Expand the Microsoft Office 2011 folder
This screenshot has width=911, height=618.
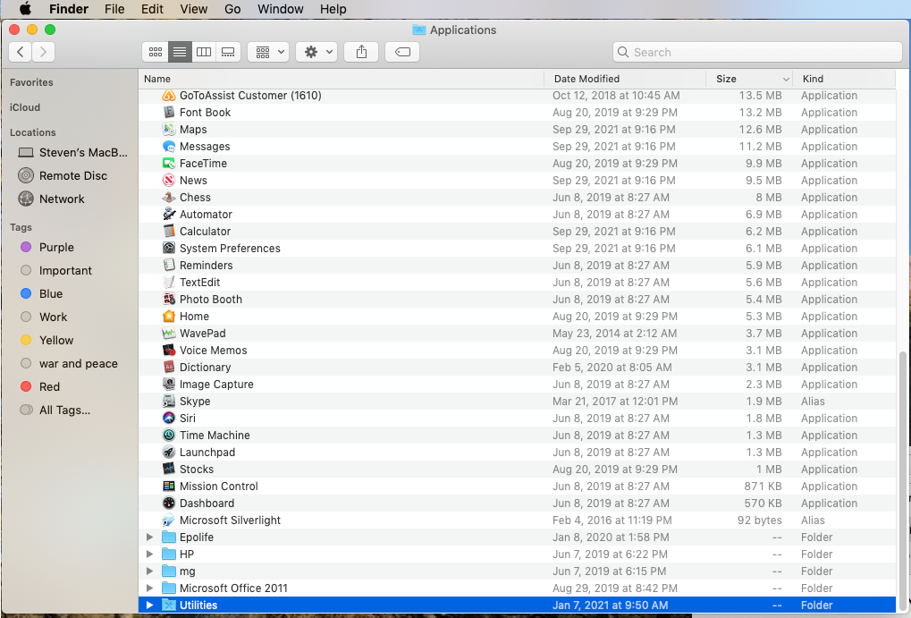[149, 588]
